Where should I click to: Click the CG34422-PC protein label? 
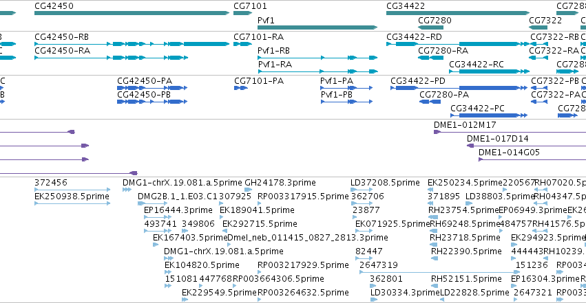pyautogui.click(x=477, y=108)
